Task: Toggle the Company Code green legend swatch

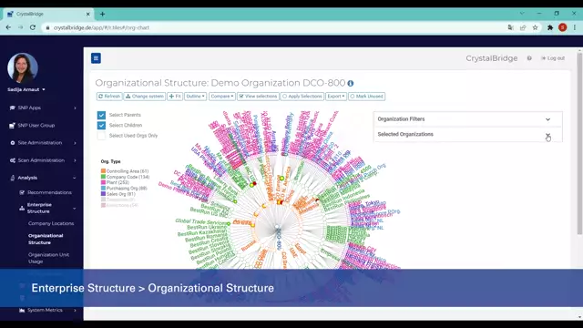Action: tap(103, 177)
